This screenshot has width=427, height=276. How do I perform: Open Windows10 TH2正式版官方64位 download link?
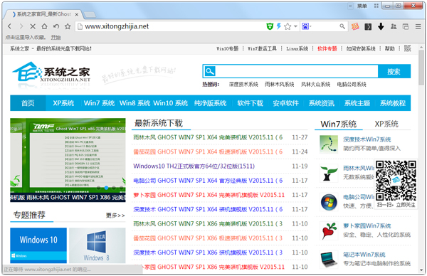(x=194, y=166)
